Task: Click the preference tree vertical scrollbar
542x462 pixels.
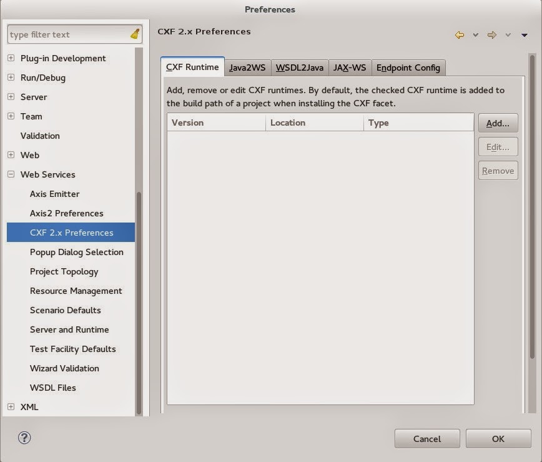Action: click(x=139, y=303)
